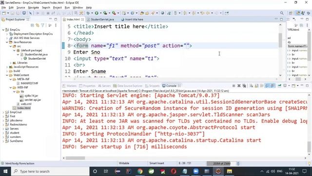This screenshot has width=312, height=176.
Task: Select MANIFEST.MF file
Action: [x=29, y=83]
